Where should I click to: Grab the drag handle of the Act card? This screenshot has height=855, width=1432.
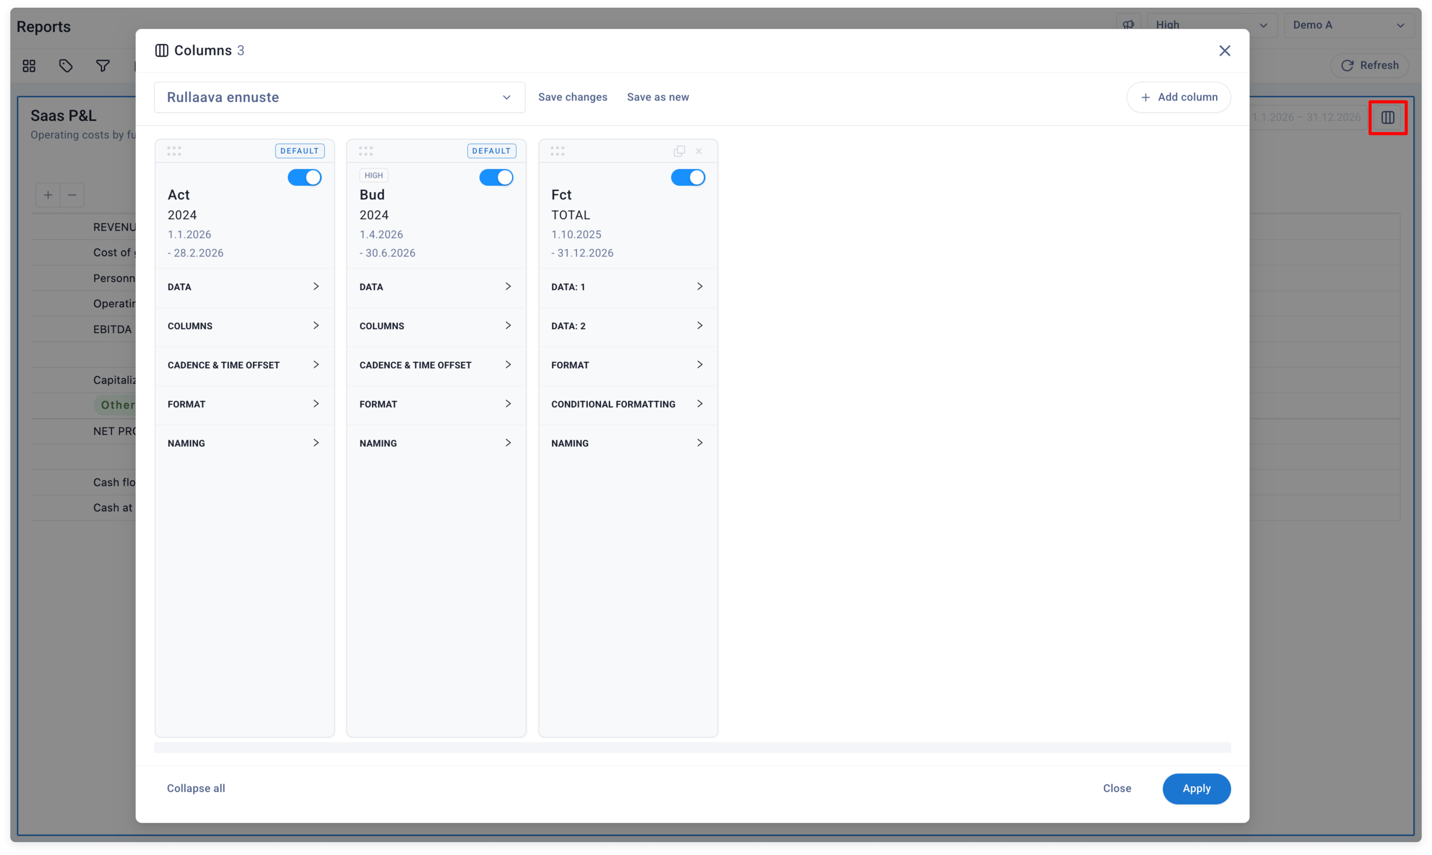(174, 151)
